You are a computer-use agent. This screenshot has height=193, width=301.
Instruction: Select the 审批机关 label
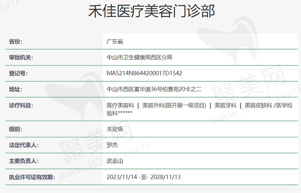click(21, 57)
